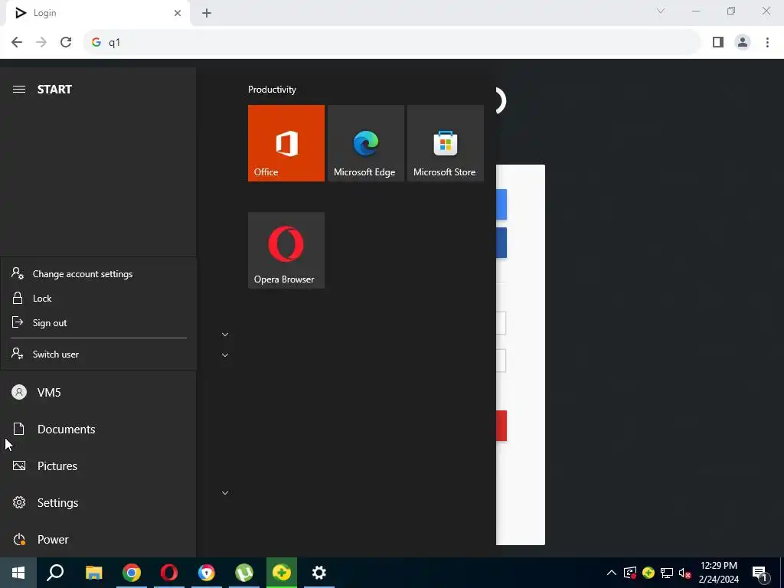Open the clock showing 12:29 PM
This screenshot has height=588, width=784.
(x=718, y=573)
